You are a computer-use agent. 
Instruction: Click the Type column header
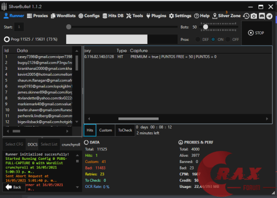point(122,51)
